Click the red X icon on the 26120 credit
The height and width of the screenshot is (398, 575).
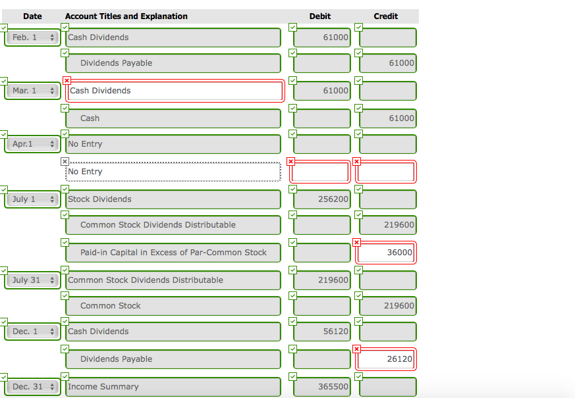357,349
